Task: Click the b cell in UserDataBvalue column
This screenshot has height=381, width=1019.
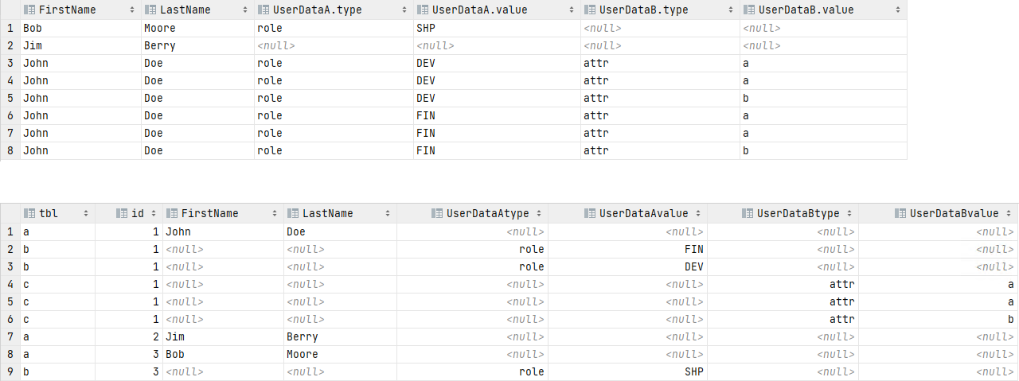Action: [x=1009, y=319]
